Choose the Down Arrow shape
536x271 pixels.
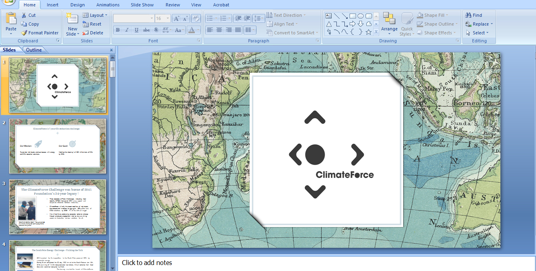(x=361, y=24)
